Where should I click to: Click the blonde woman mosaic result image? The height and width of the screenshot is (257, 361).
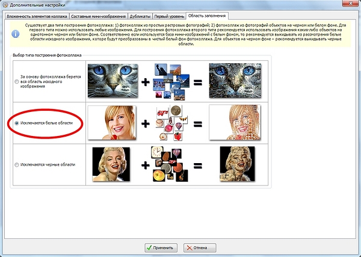(235, 122)
